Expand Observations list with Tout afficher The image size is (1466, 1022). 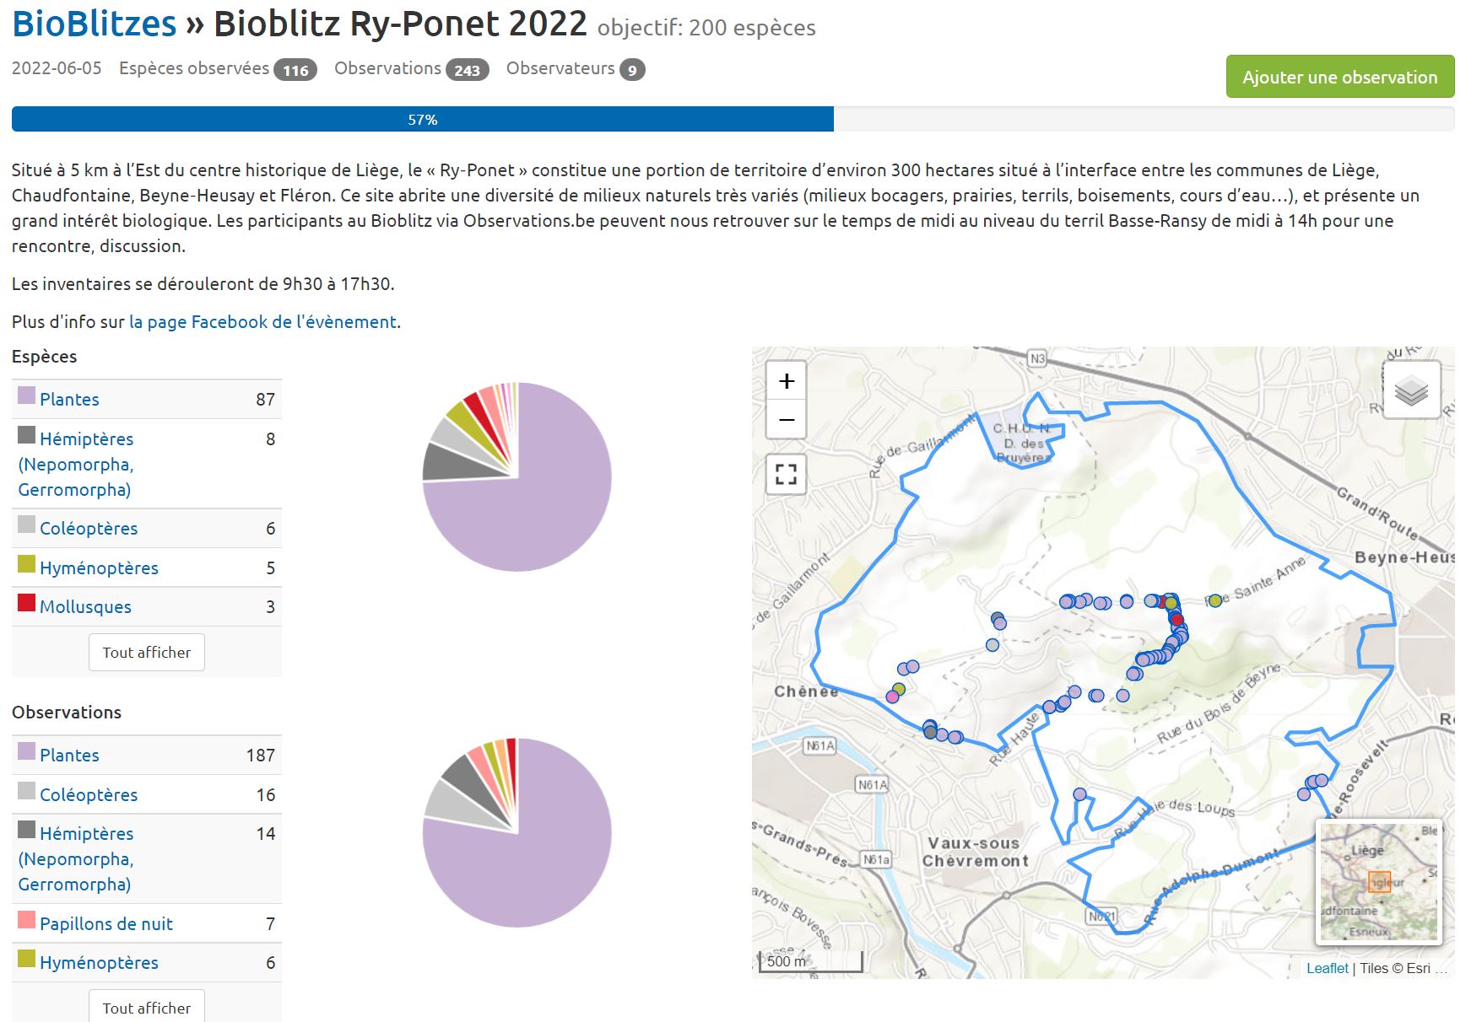point(146,1007)
